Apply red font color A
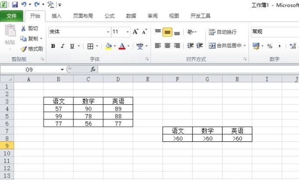 coord(122,46)
